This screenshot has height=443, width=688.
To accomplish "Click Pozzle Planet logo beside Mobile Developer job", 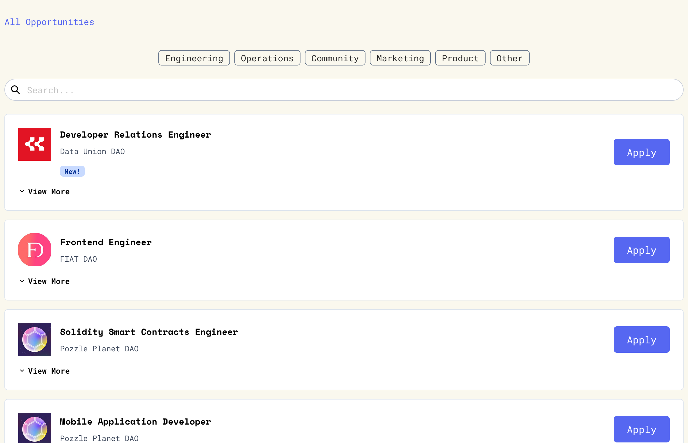I will [x=34, y=428].
